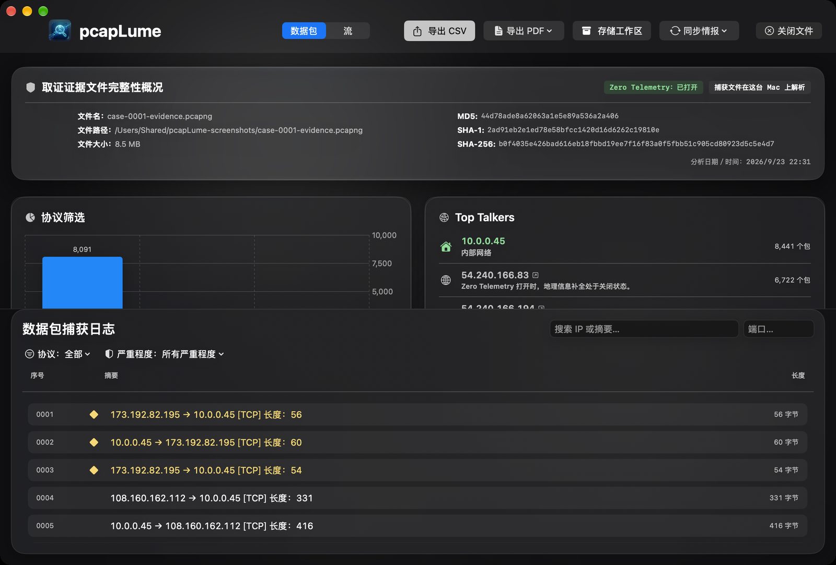836x565 pixels.
Task: Click the 关闭文件 button
Action: 789,31
